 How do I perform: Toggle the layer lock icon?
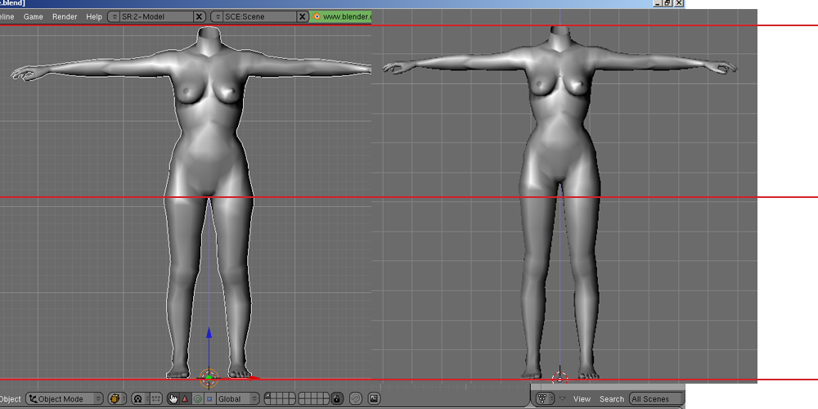click(337, 398)
